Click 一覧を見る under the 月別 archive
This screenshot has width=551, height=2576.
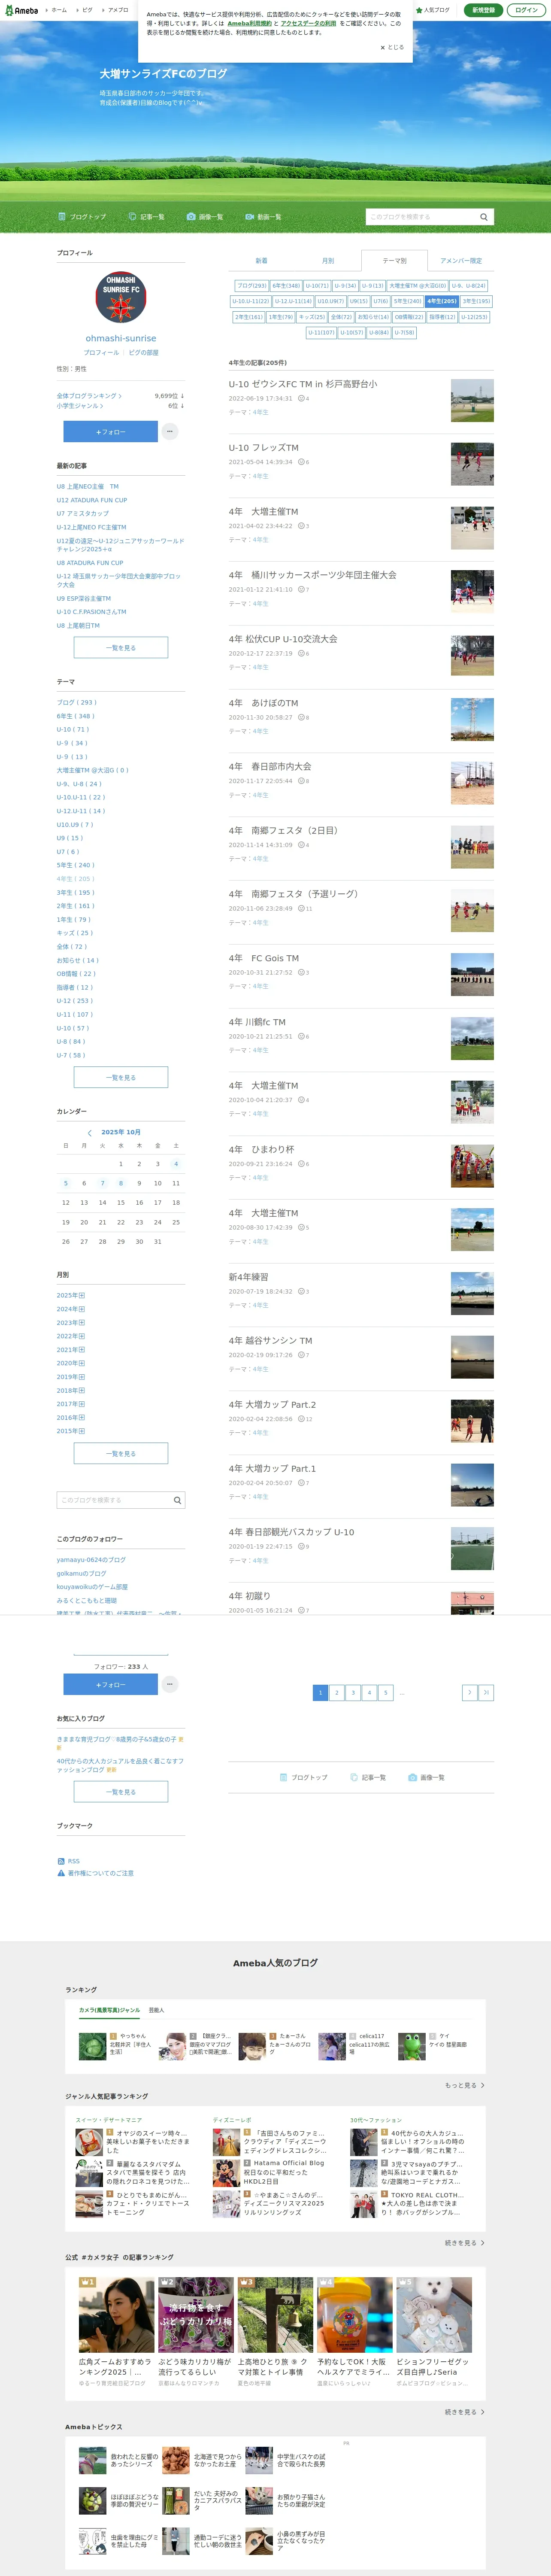point(121,1453)
